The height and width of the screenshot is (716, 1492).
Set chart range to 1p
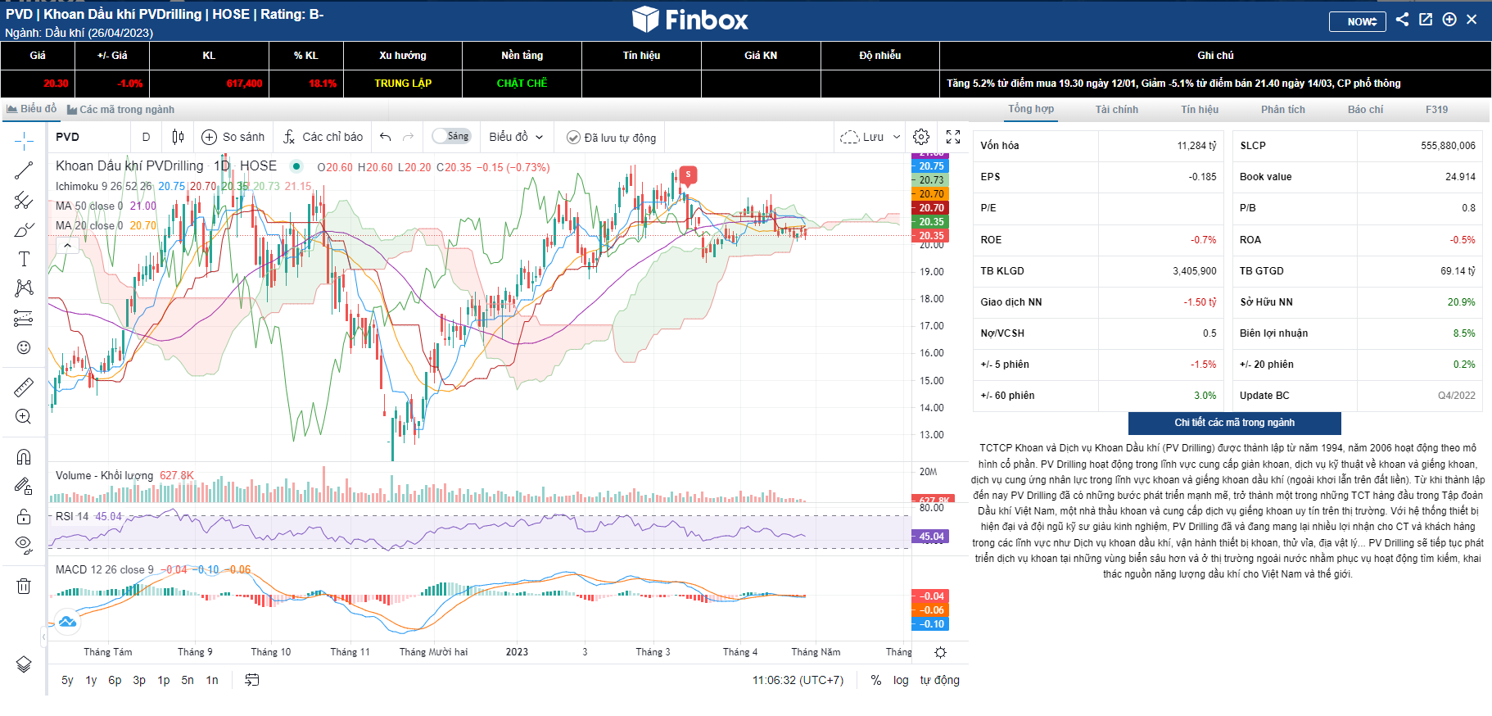pyautogui.click(x=164, y=680)
